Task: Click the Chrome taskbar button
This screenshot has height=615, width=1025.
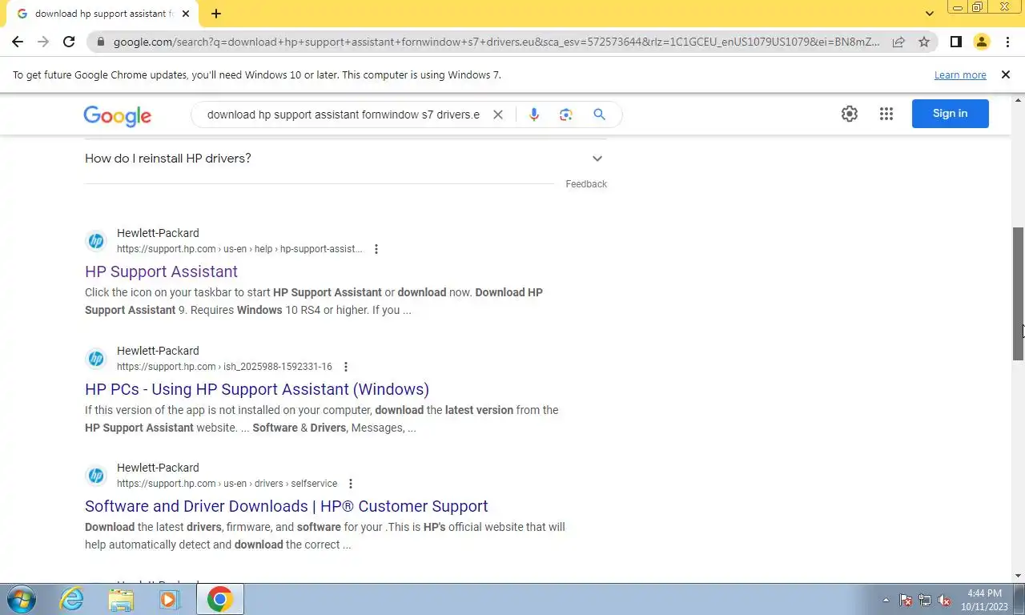Action: (220, 599)
